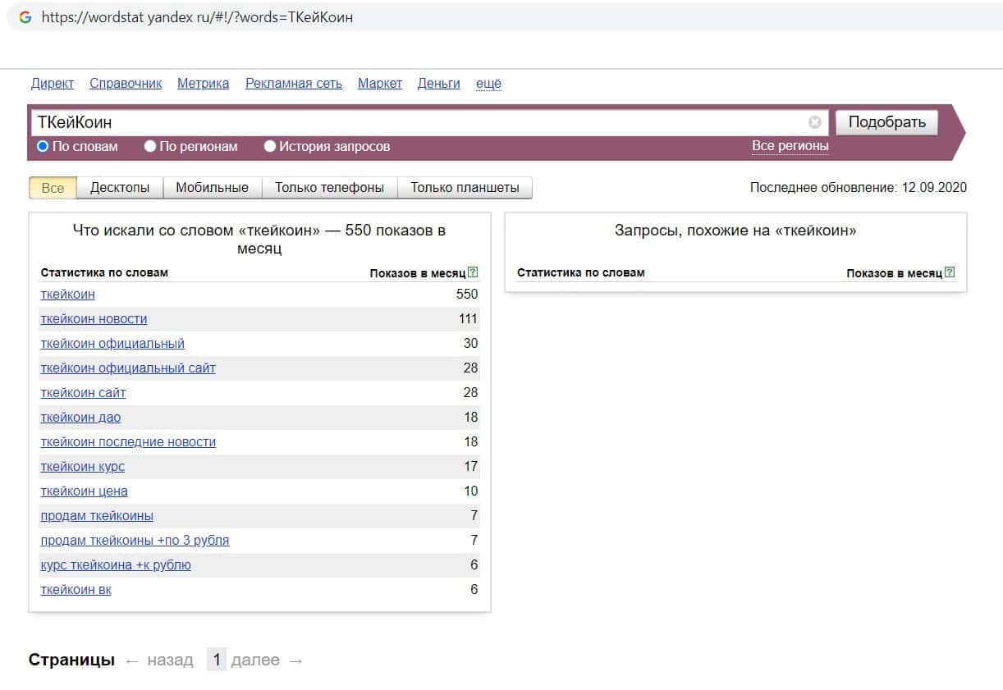Click help icon in left table header
This screenshot has width=1003, height=690.
point(473,272)
